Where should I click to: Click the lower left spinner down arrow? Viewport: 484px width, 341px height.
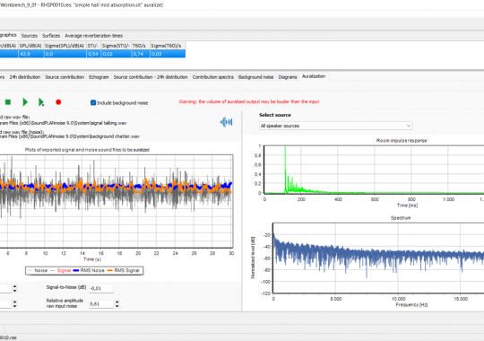(x=15, y=306)
